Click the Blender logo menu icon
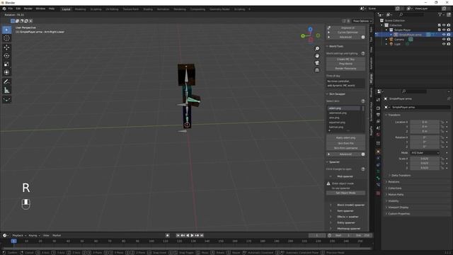The height and width of the screenshot is (255, 453). [4, 9]
